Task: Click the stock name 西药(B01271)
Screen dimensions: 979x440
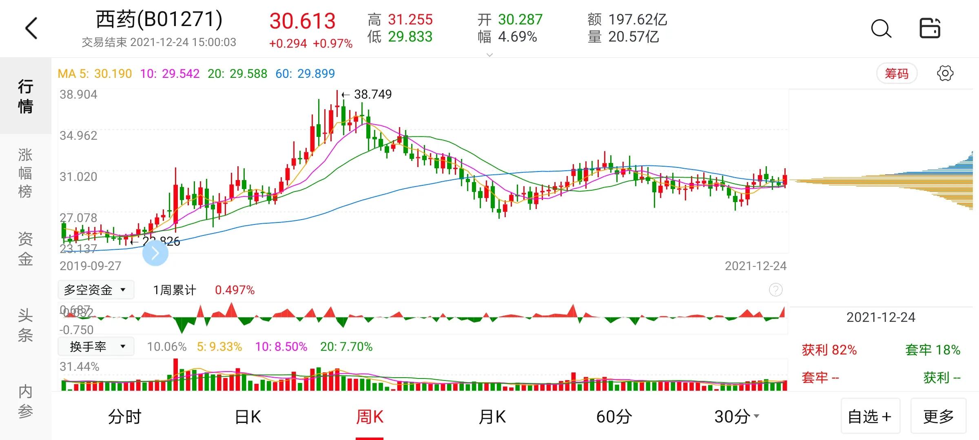Action: click(159, 19)
